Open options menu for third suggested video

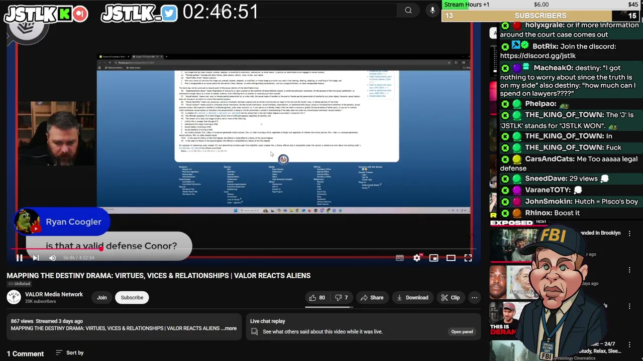pos(629,306)
